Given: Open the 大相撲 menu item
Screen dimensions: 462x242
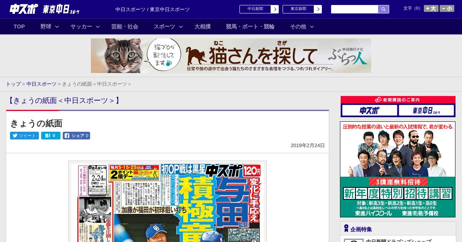Looking at the screenshot, I should coord(203,27).
